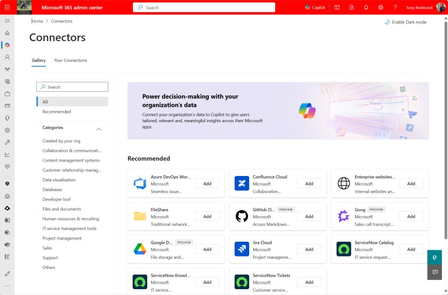Click the top header Search box
Viewport: 448px width, 295px height.
tap(204, 7)
